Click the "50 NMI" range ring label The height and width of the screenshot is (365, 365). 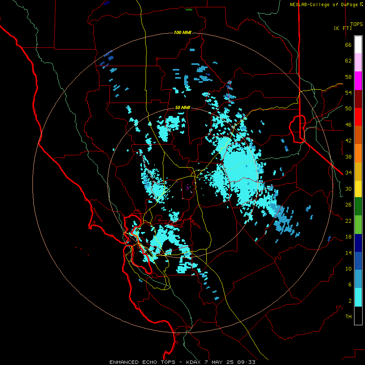pyautogui.click(x=182, y=107)
